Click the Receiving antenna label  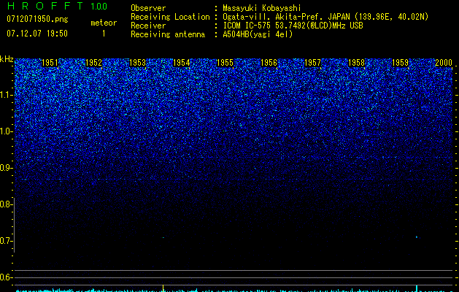point(168,34)
